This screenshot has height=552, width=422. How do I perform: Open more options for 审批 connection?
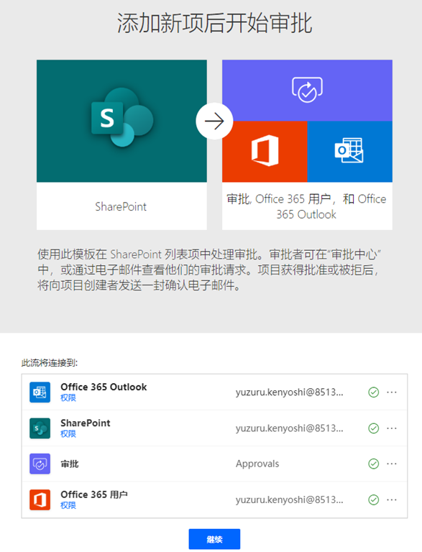pos(392,464)
